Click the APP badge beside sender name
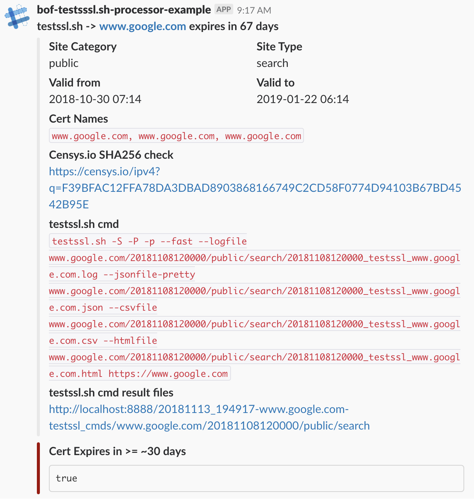 223,10
